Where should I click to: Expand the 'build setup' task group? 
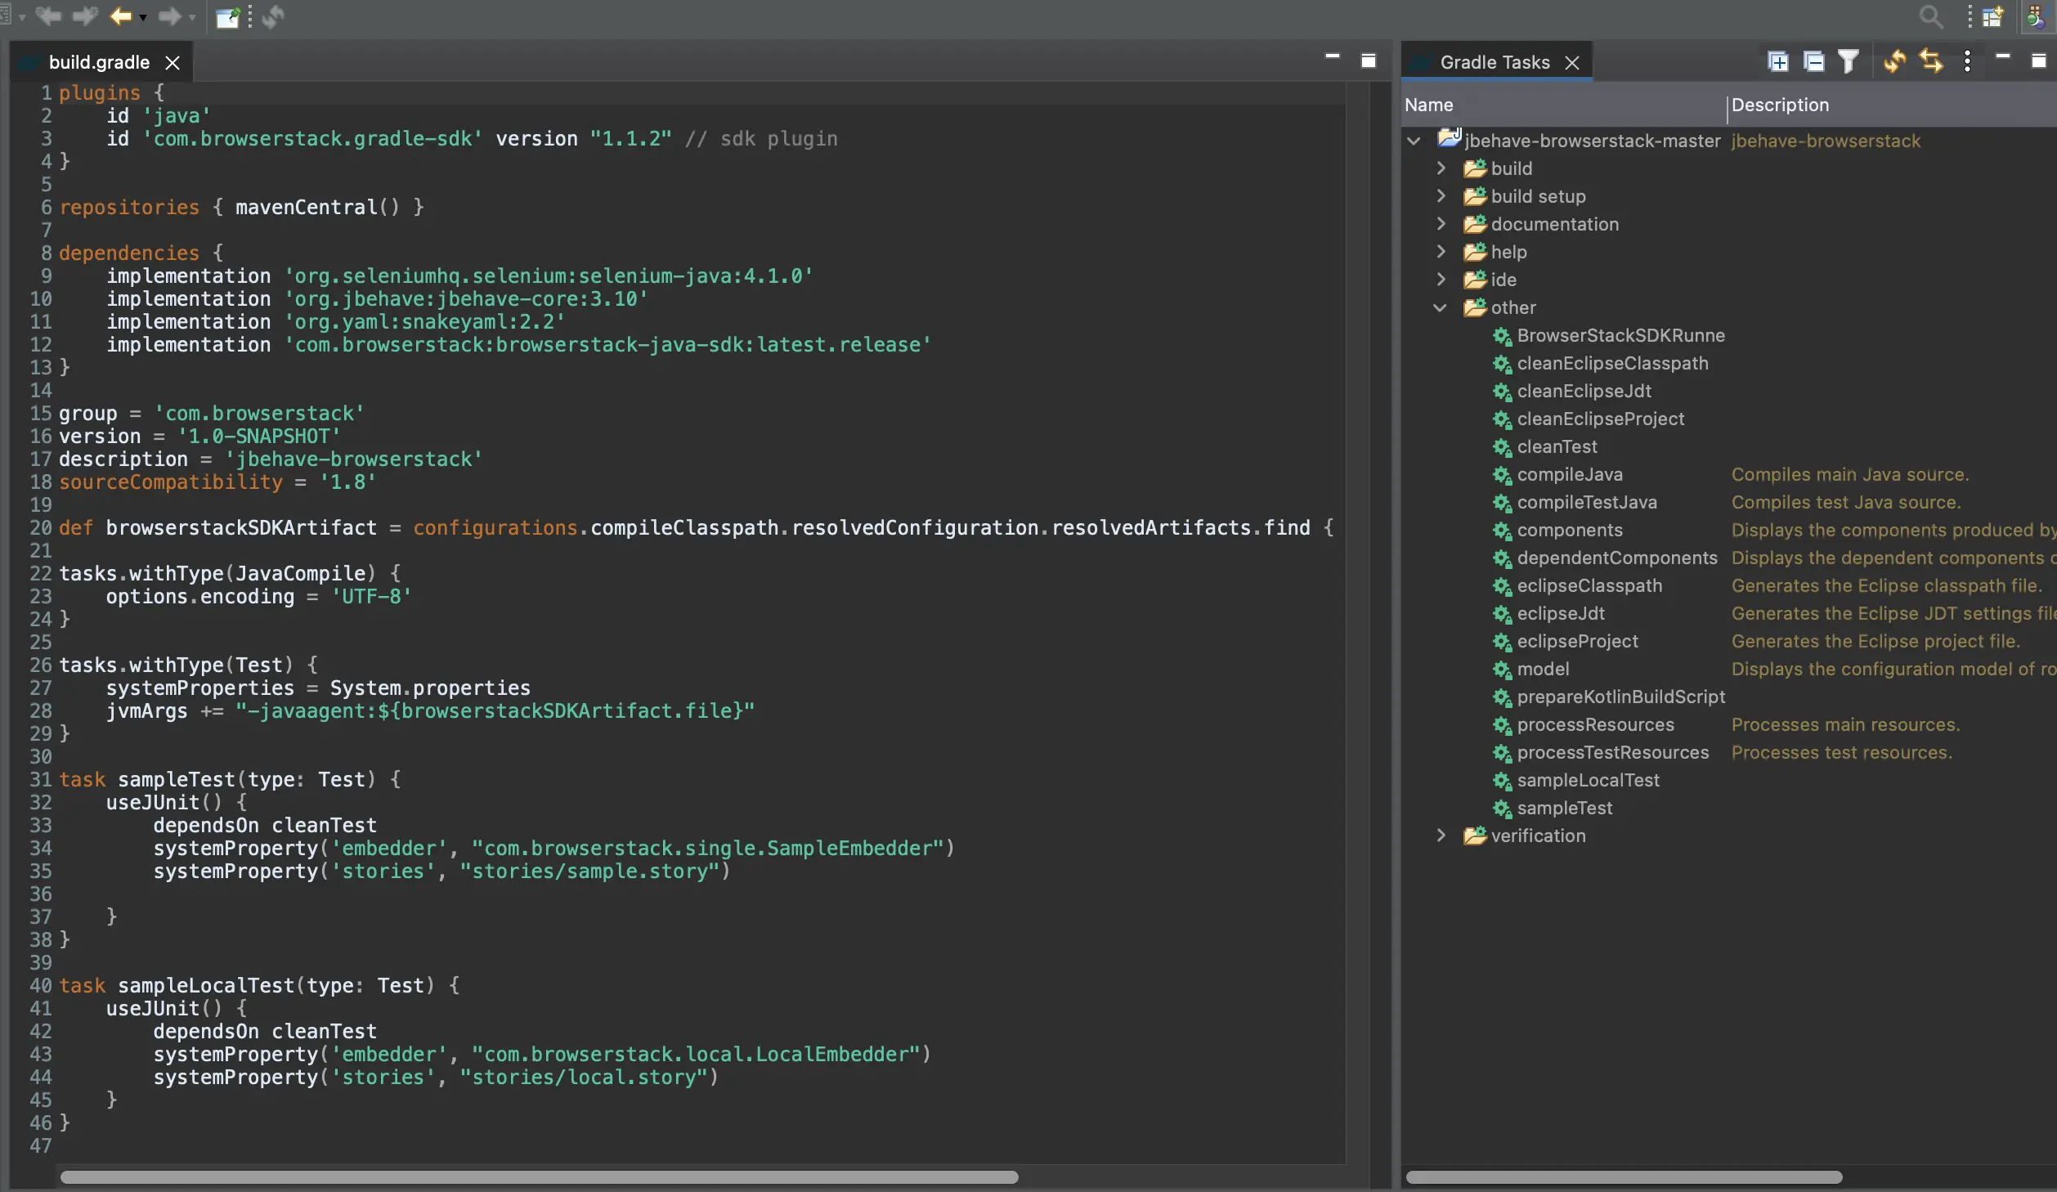pyautogui.click(x=1441, y=196)
